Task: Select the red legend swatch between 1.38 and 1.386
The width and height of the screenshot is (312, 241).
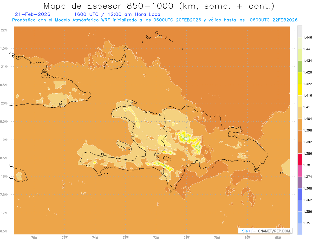Action: click(x=300, y=159)
